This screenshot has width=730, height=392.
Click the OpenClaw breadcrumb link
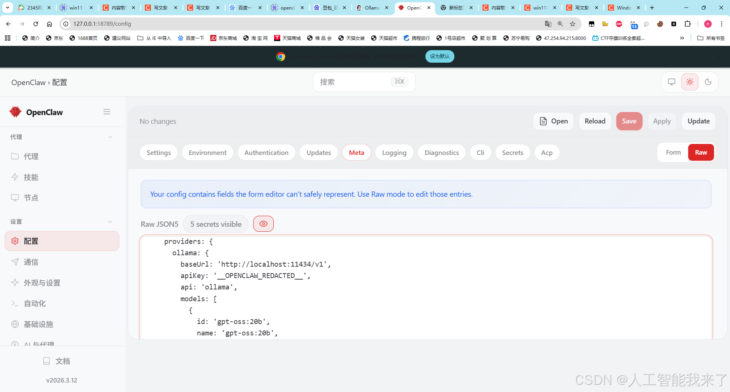[x=28, y=82]
